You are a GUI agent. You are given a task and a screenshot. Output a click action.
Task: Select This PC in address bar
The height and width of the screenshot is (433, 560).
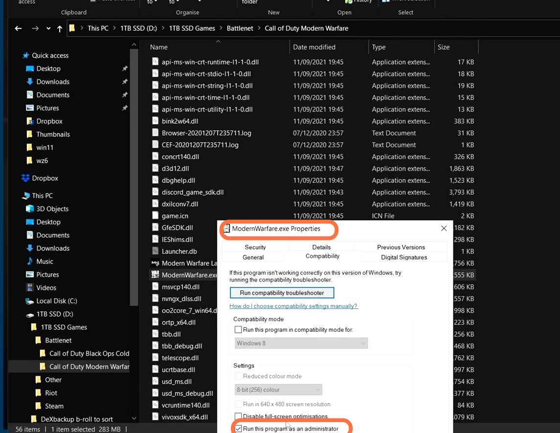point(98,28)
